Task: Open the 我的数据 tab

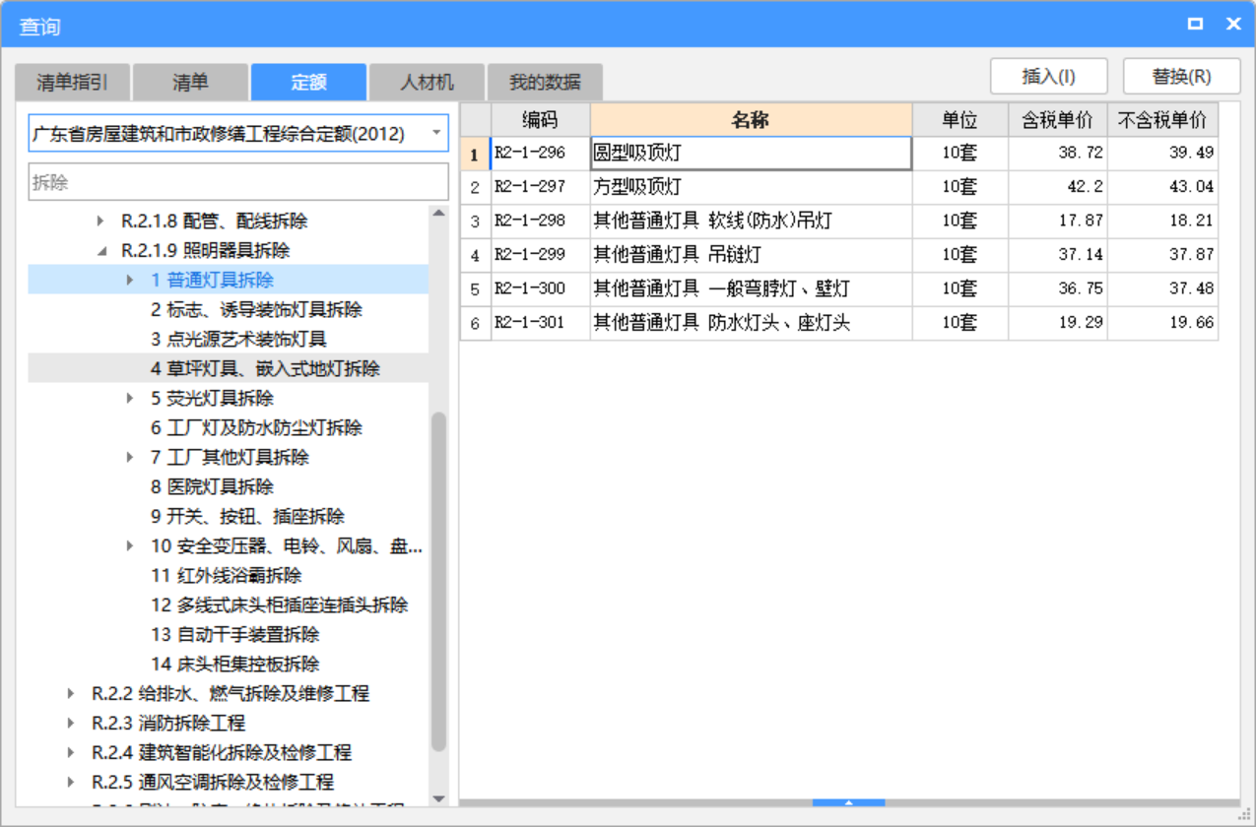Action: (545, 83)
